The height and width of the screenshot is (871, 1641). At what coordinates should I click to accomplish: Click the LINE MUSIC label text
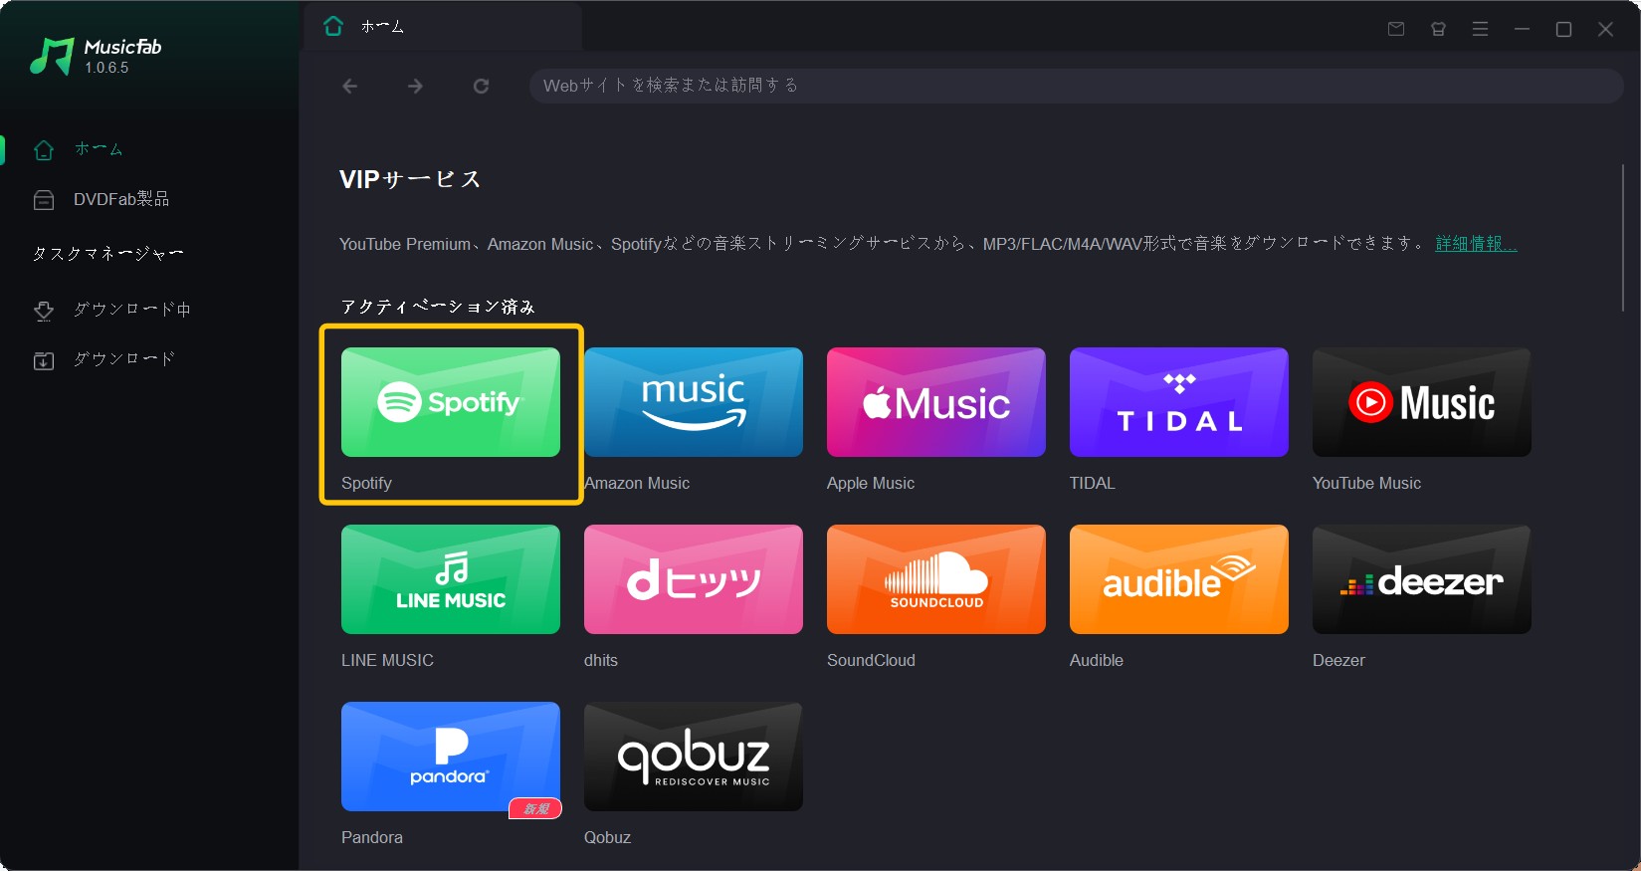coord(387,660)
